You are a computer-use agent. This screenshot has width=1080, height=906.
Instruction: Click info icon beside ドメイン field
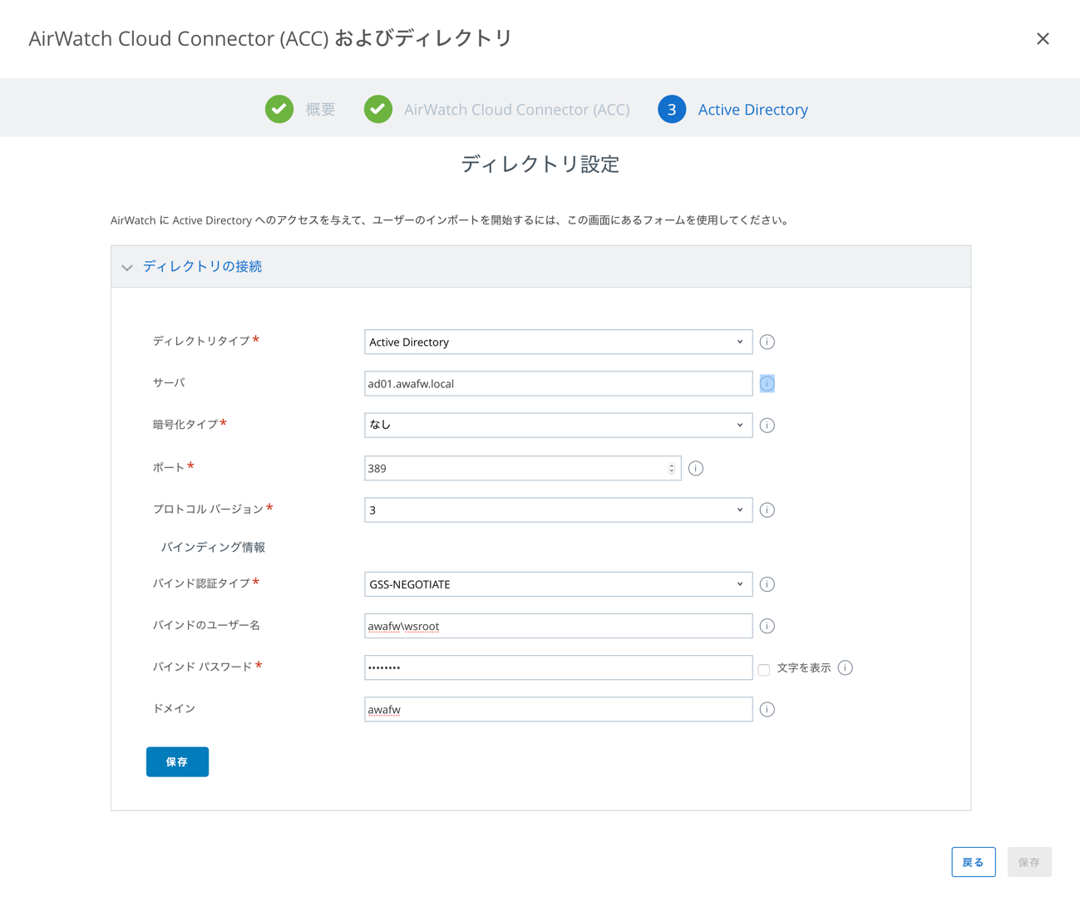pyautogui.click(x=767, y=709)
